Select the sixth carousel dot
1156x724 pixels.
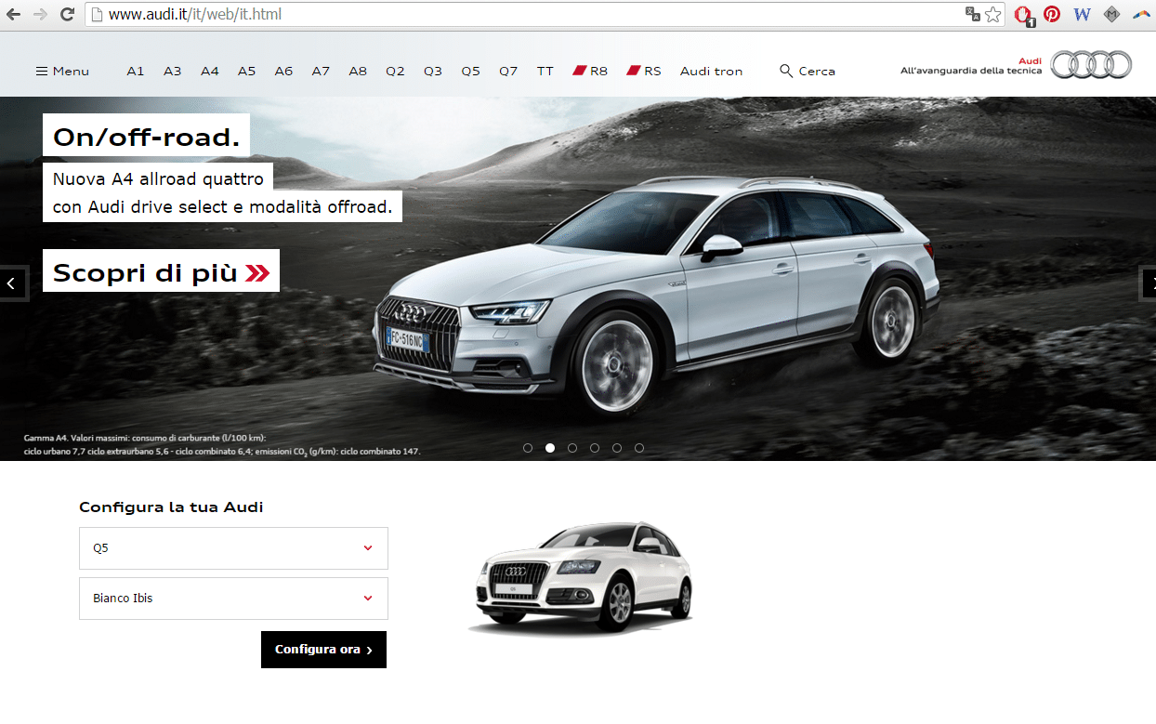tap(639, 448)
